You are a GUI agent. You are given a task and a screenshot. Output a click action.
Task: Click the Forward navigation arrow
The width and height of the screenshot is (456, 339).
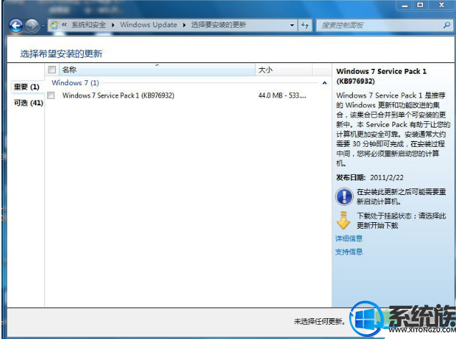tap(32, 26)
